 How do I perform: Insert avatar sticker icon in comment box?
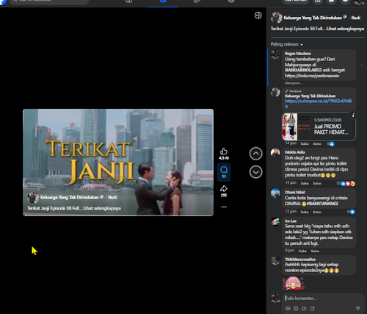[x=288, y=308]
